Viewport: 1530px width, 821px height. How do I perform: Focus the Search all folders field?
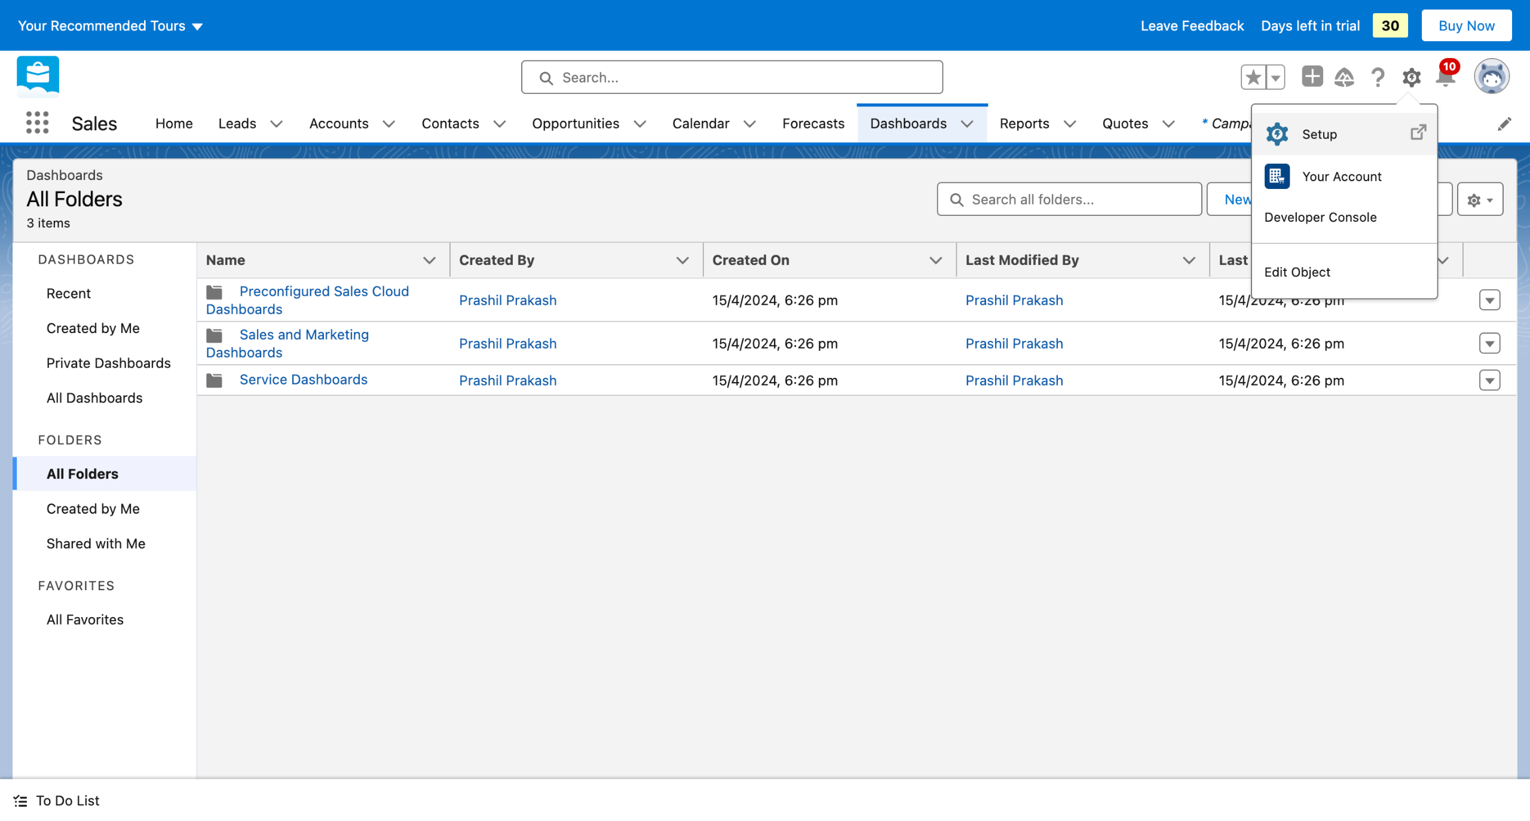point(1069,200)
